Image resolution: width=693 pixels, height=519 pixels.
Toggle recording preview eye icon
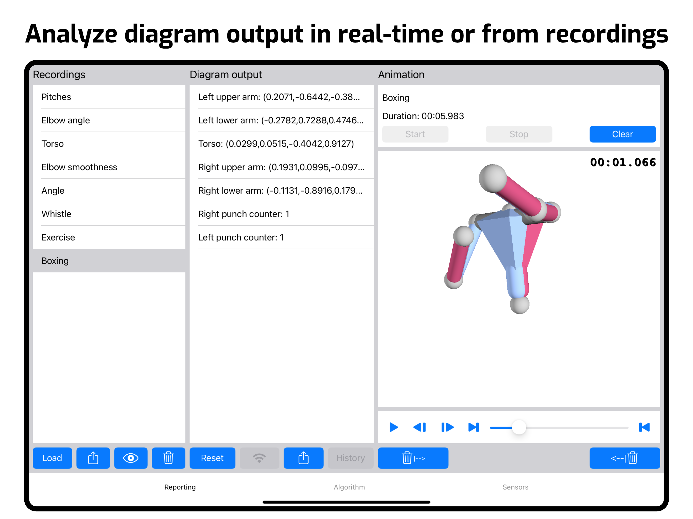coord(131,458)
